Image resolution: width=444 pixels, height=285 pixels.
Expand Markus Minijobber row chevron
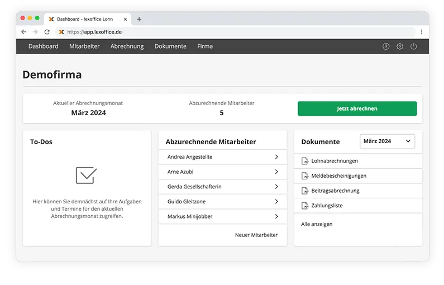(276, 216)
